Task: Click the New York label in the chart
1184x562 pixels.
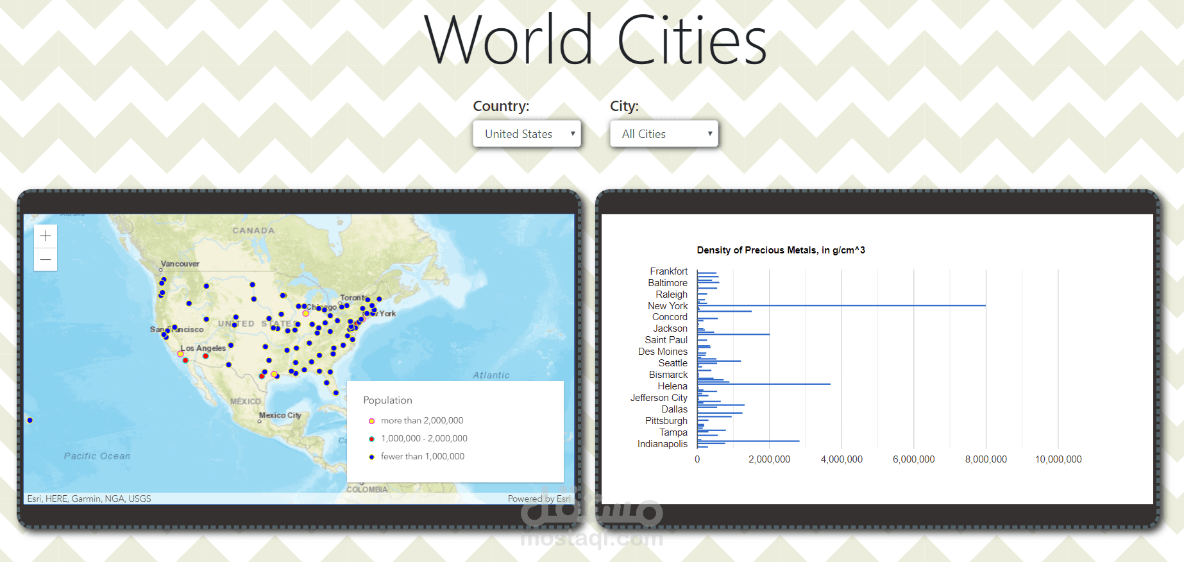Action: 668,306
